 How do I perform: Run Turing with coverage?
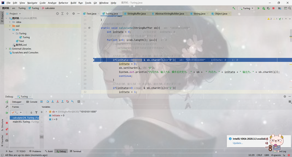(268, 8)
